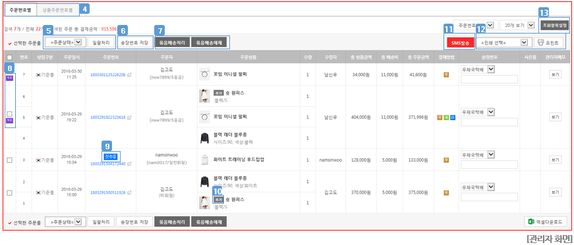Open 우체국택배 courier dropdown for 371,996원 order

pos(478,112)
